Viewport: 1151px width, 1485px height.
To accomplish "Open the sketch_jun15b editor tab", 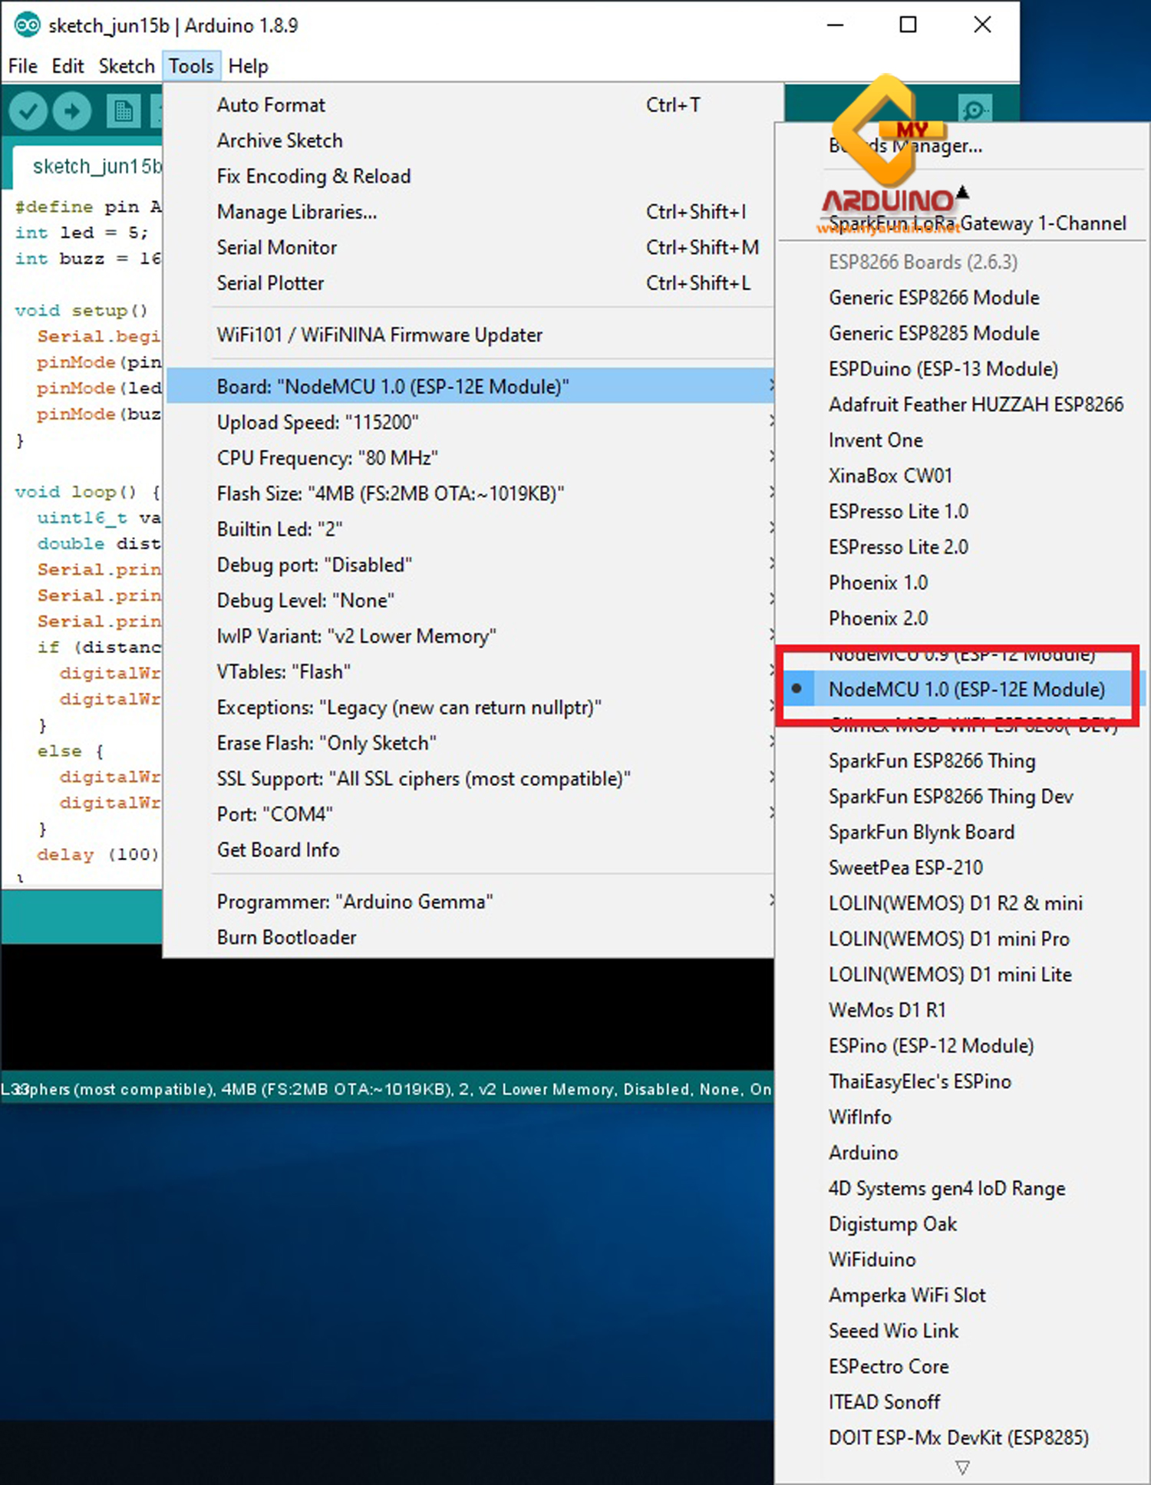I will [x=96, y=167].
